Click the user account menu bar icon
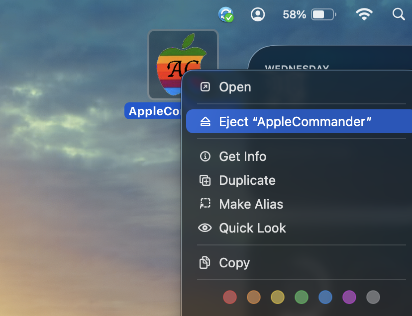 (258, 14)
